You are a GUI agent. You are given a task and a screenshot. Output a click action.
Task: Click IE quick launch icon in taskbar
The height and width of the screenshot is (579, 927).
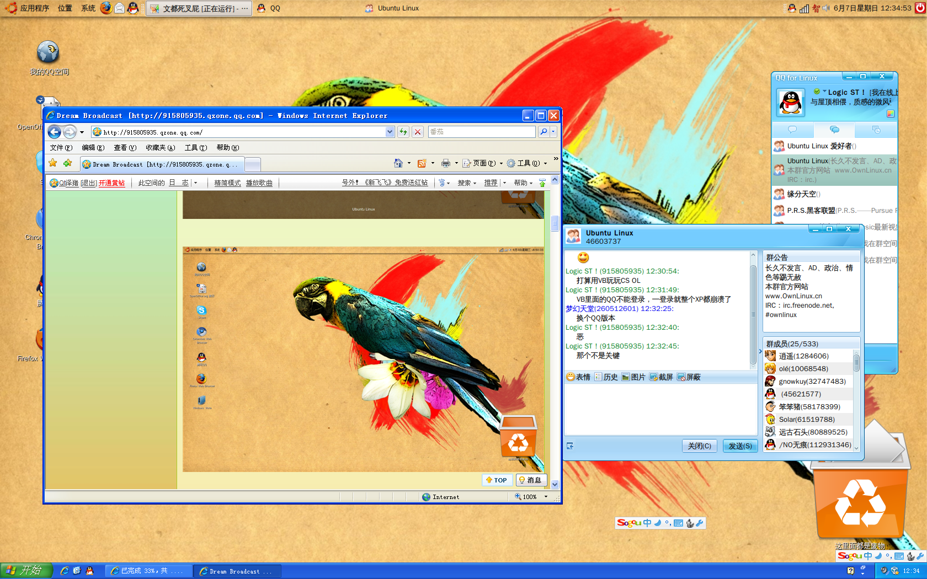(65, 571)
